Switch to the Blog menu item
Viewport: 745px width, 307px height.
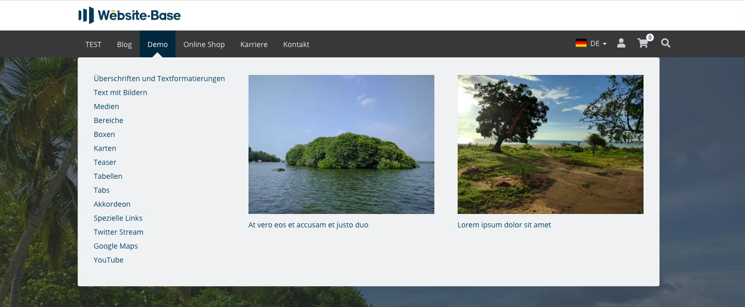124,44
